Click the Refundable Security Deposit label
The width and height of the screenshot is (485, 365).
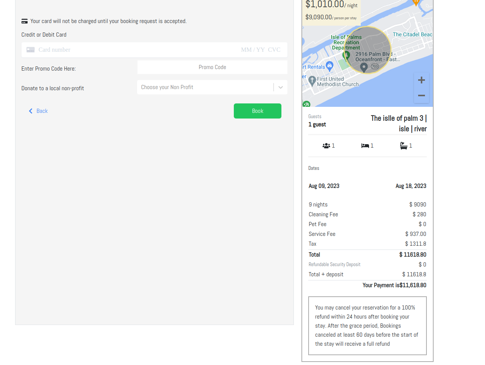[x=334, y=265]
